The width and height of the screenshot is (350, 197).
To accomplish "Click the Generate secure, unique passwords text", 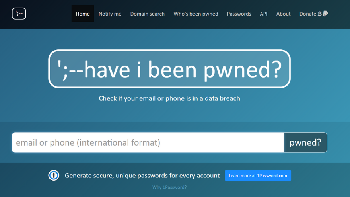I will pyautogui.click(x=142, y=176).
